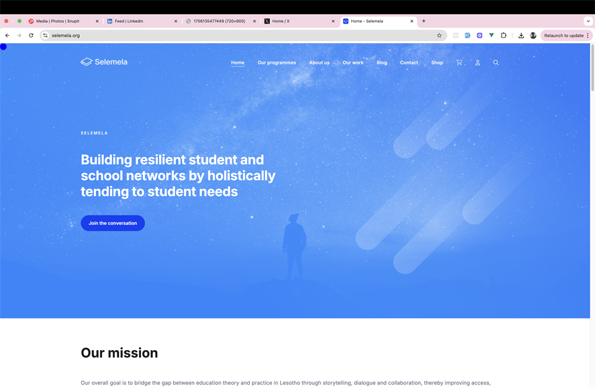Click the purple square extension icon
Screen dimensions: 595x387
(479, 36)
